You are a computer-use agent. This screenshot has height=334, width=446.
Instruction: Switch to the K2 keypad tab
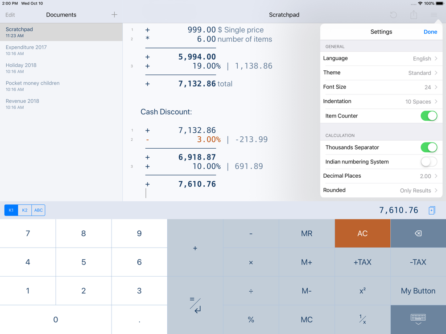click(25, 210)
